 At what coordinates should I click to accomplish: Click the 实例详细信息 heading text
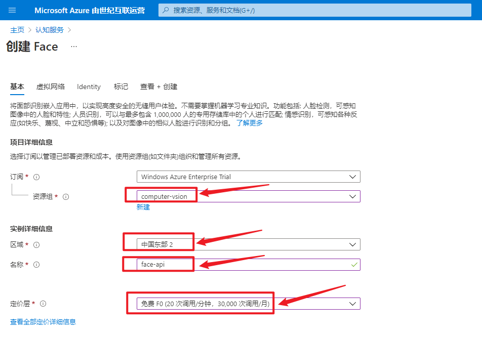[31, 229]
